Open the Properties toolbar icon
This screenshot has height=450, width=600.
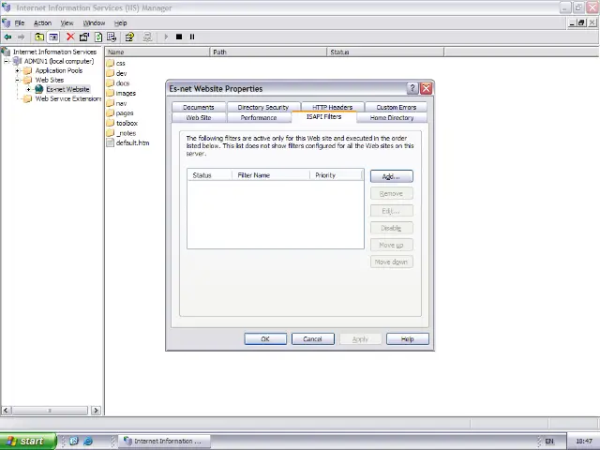tap(84, 37)
